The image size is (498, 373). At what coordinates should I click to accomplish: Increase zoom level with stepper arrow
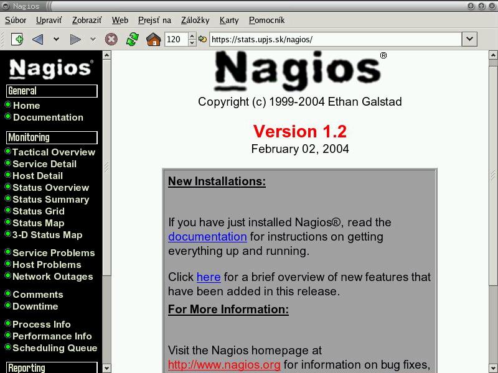192,36
